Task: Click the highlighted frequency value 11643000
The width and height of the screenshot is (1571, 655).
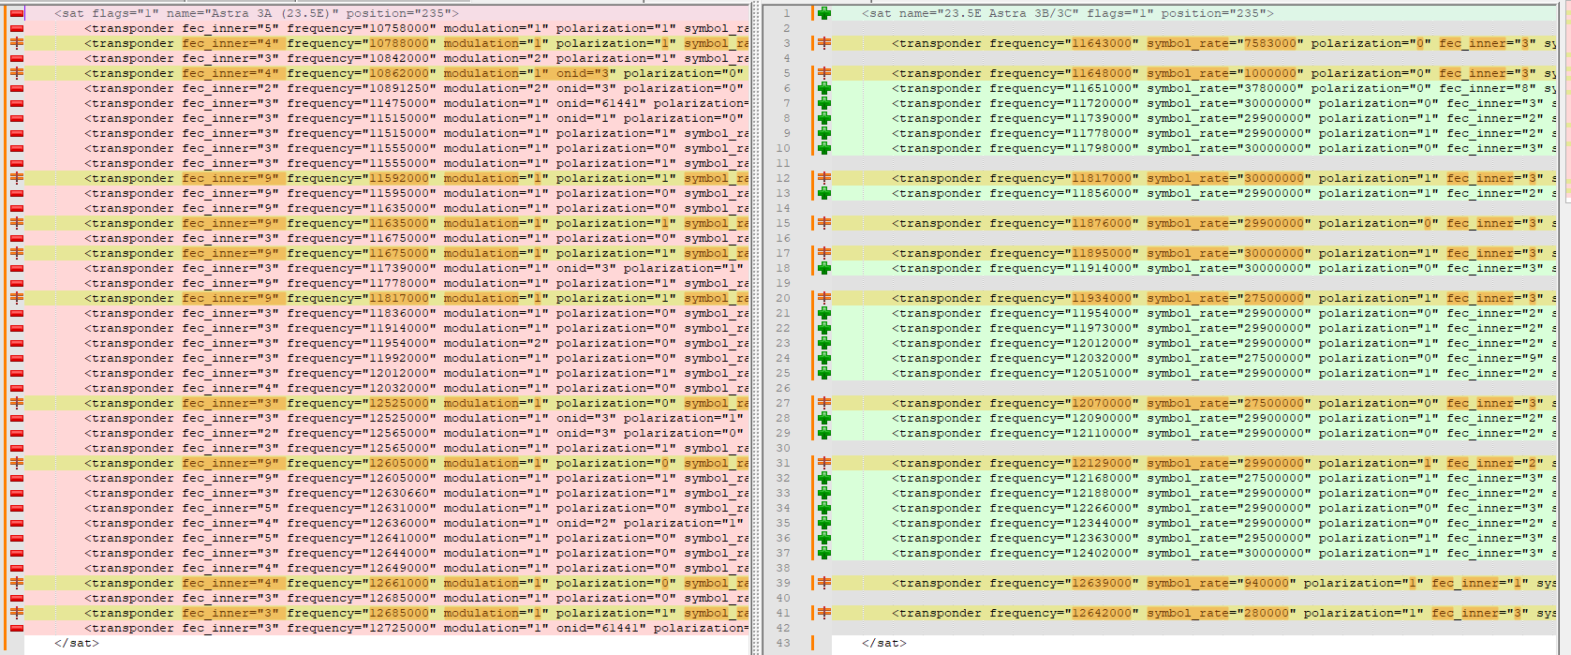Action: point(1104,43)
